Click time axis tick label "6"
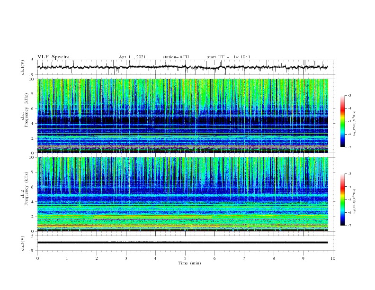The image size is (375, 290). (x=214, y=258)
